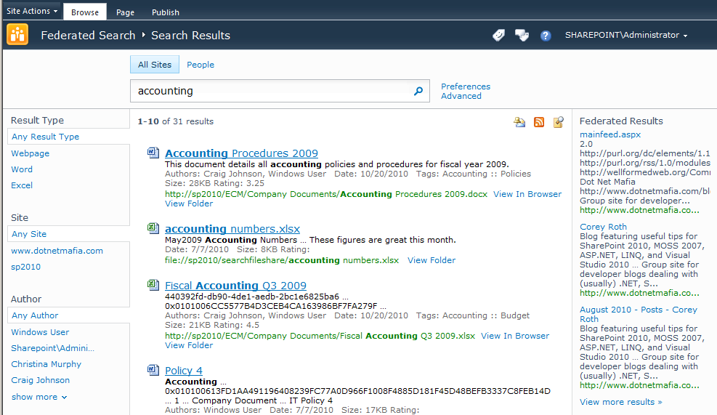Click Excel icon beside Fiscal Accounting Q3 2009
This screenshot has height=415, width=717.
153,285
